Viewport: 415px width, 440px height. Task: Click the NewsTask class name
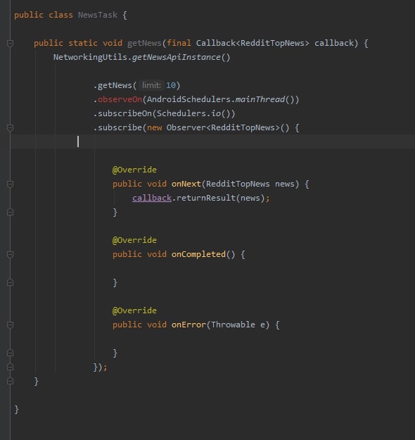[x=98, y=15]
